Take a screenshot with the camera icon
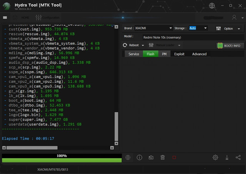The width and height of the screenshot is (246, 174). click(x=151, y=157)
